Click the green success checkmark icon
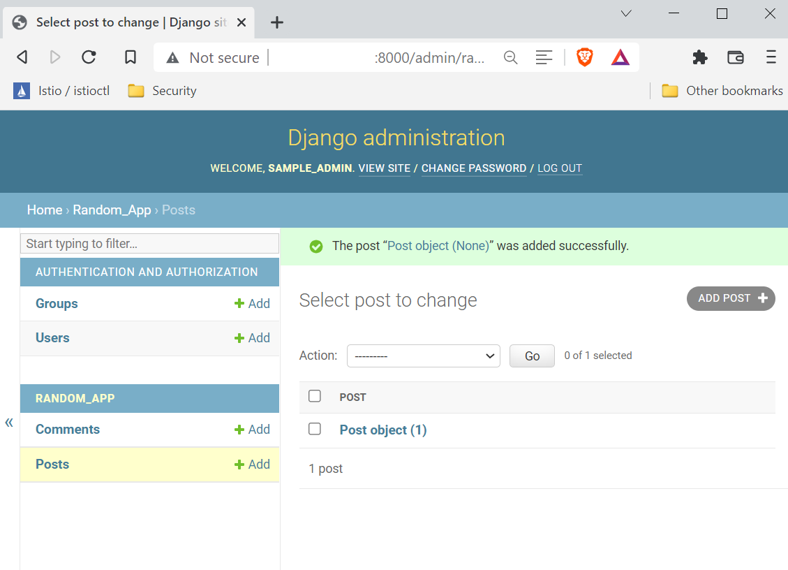The image size is (788, 570). 316,247
